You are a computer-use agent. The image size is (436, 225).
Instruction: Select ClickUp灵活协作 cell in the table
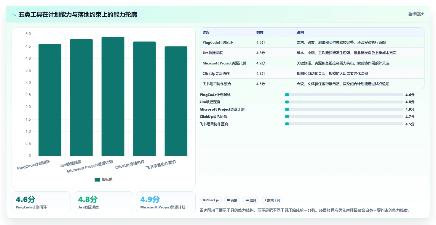tap(216, 74)
